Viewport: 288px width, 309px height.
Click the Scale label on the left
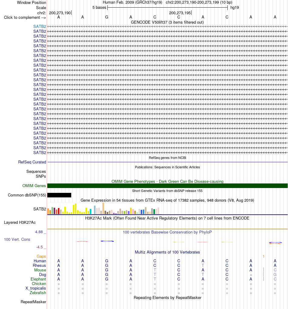click(x=41, y=8)
